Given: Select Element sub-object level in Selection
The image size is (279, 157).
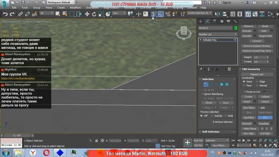Looking at the screenshot, I should pos(227,85).
